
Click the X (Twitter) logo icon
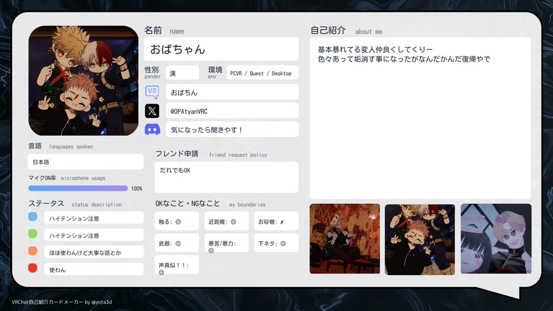[152, 111]
